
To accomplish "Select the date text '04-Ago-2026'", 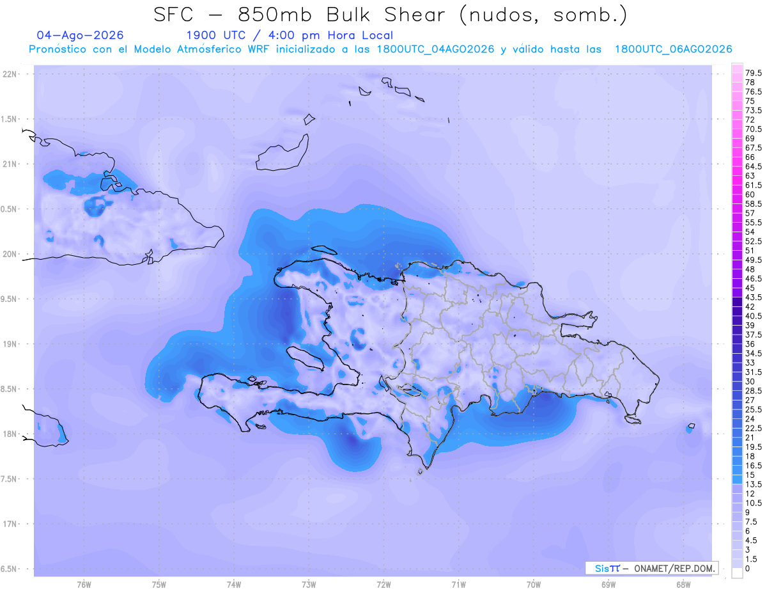I will click(x=81, y=35).
